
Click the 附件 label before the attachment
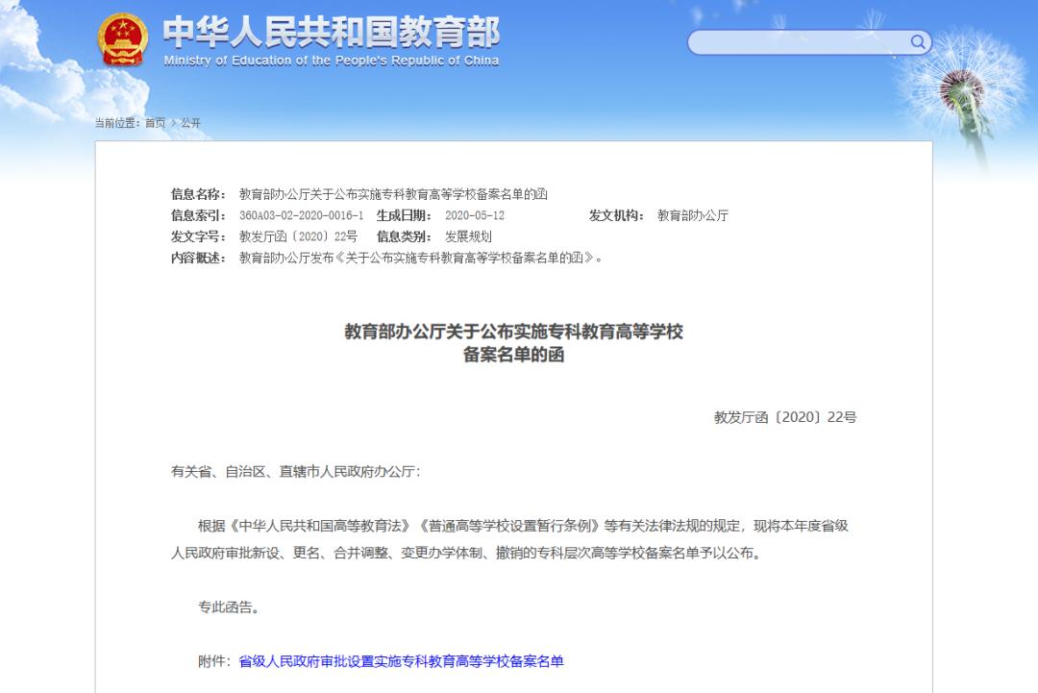(x=211, y=660)
